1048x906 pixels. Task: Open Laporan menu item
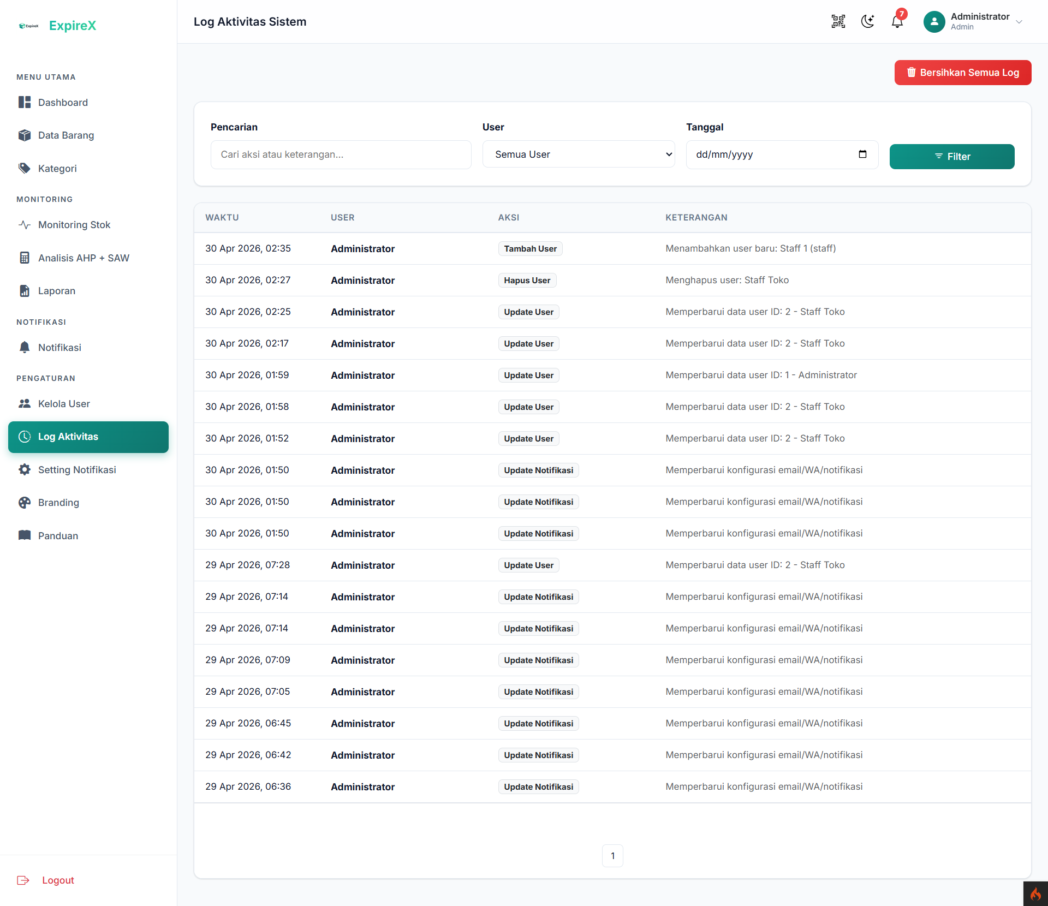click(x=88, y=291)
